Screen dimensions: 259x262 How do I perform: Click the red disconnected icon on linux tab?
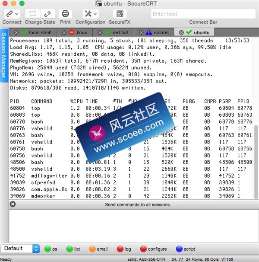point(72,32)
